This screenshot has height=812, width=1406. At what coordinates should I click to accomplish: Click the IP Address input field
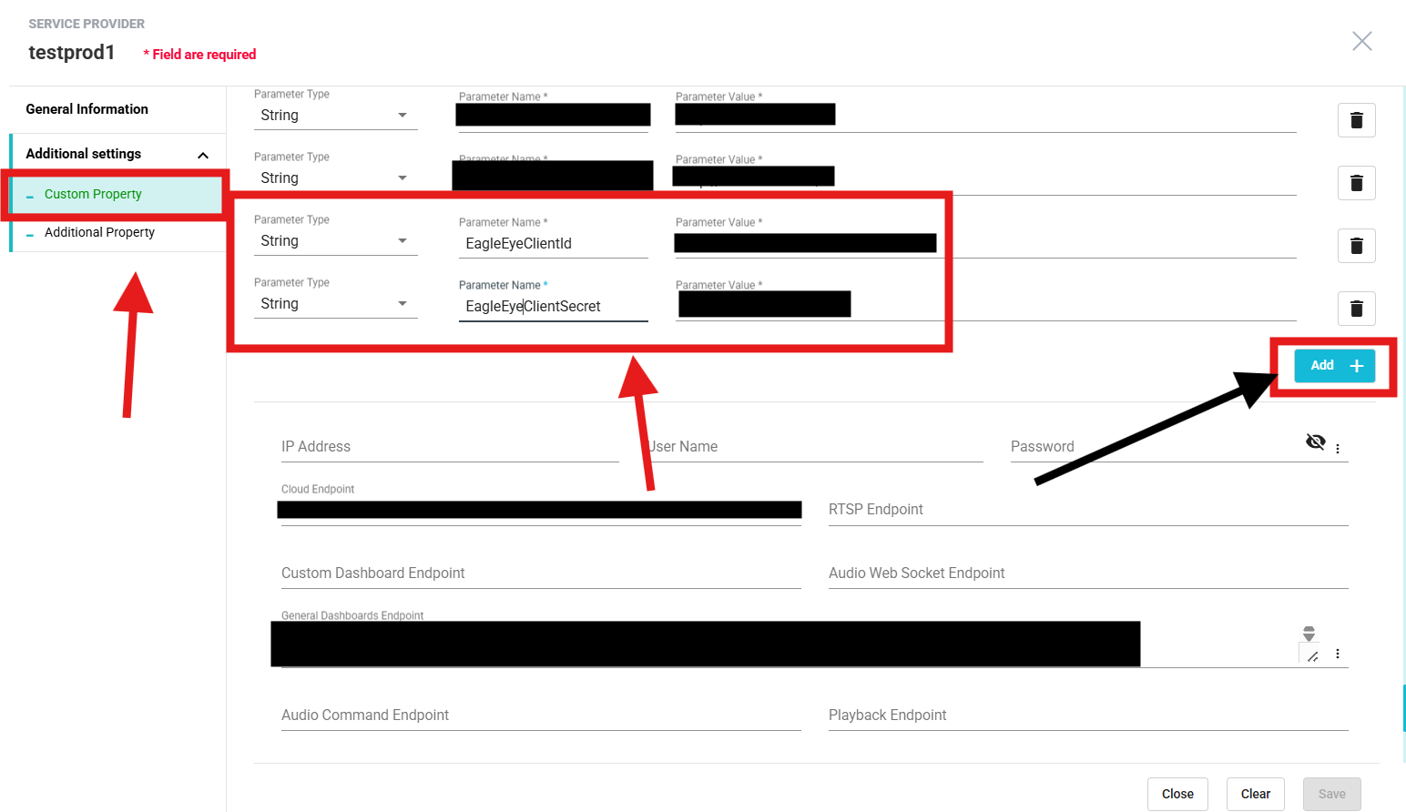[449, 447]
